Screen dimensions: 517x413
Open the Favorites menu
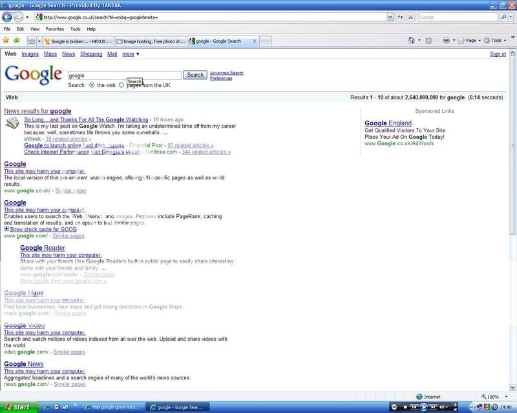tap(54, 29)
